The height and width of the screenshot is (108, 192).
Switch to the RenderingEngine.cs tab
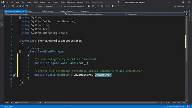click(67, 11)
